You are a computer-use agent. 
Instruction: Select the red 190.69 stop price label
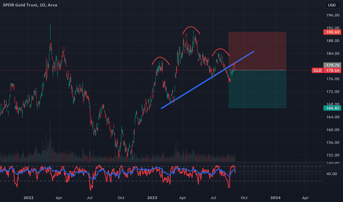pos(332,32)
